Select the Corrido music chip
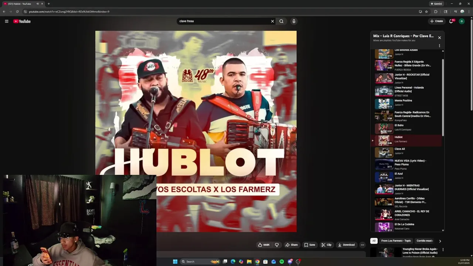This screenshot has height=266, width=473. click(425, 241)
